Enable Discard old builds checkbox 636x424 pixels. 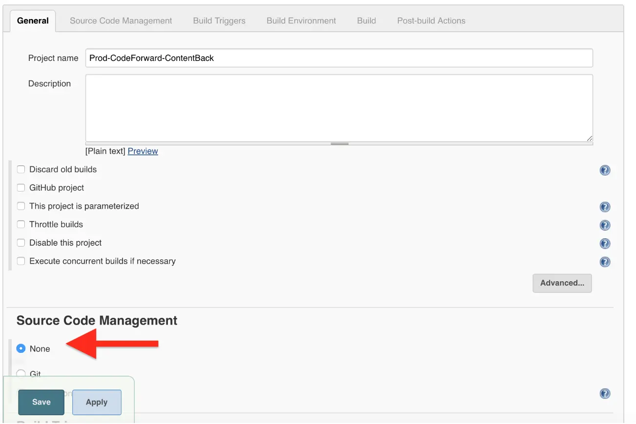point(21,170)
